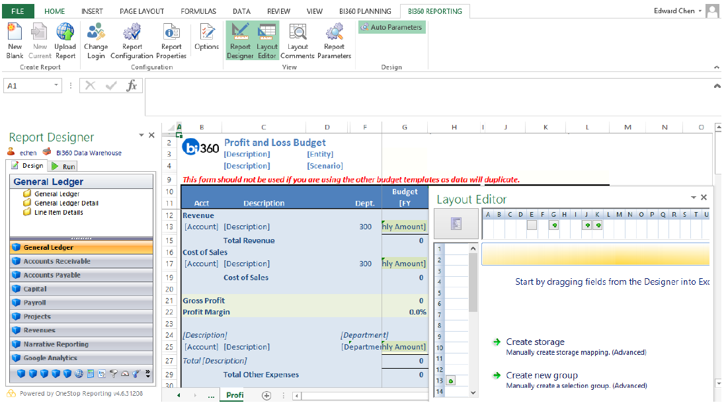Close the Report Designer pane
726x409 pixels.
point(151,135)
